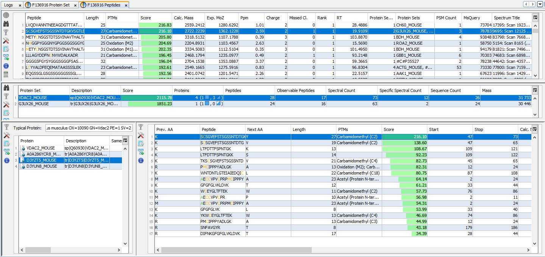
Task: Select the VDAC2_MOUSE row in the protein list
Action: click(x=71, y=148)
